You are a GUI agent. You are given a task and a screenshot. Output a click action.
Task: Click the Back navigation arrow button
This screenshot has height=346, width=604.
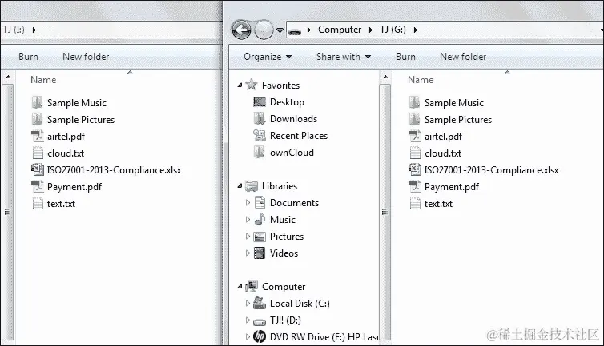[241, 30]
